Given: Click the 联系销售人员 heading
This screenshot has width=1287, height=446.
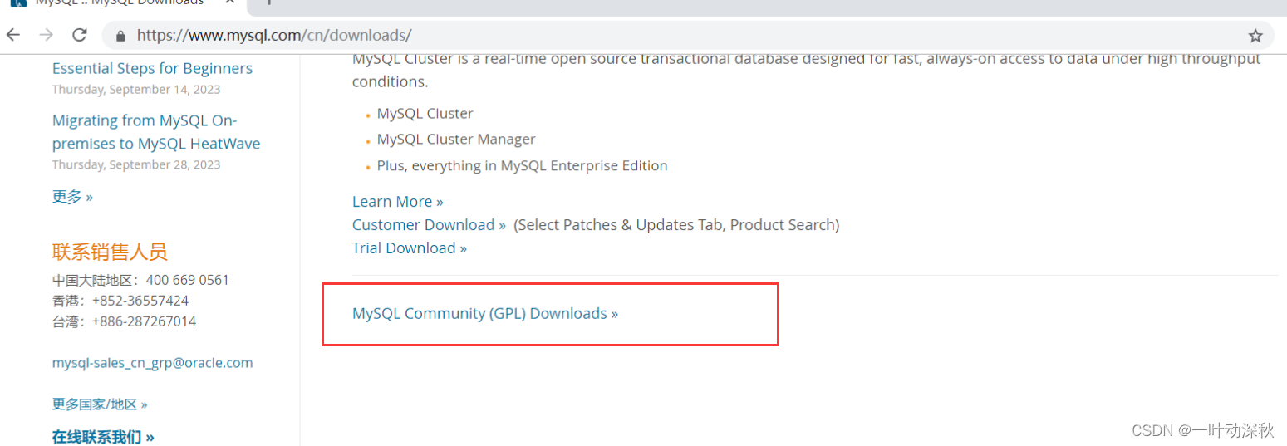Looking at the screenshot, I should [110, 252].
